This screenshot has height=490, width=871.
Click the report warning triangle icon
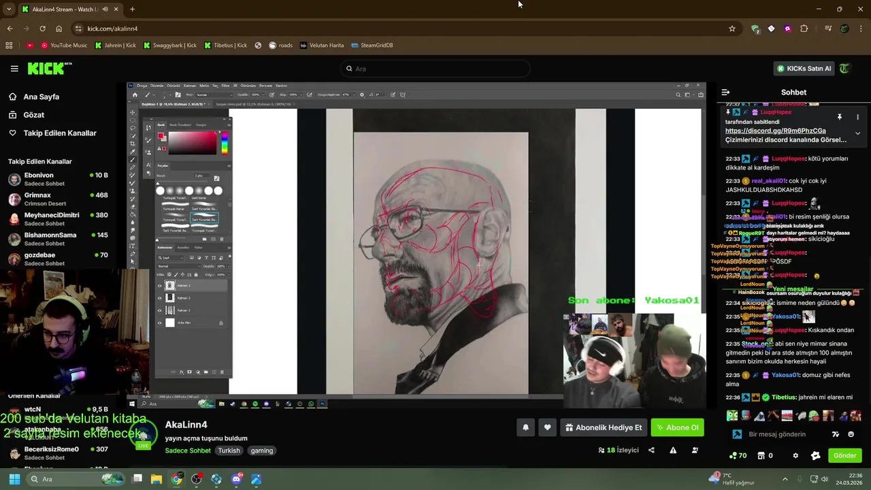673,450
